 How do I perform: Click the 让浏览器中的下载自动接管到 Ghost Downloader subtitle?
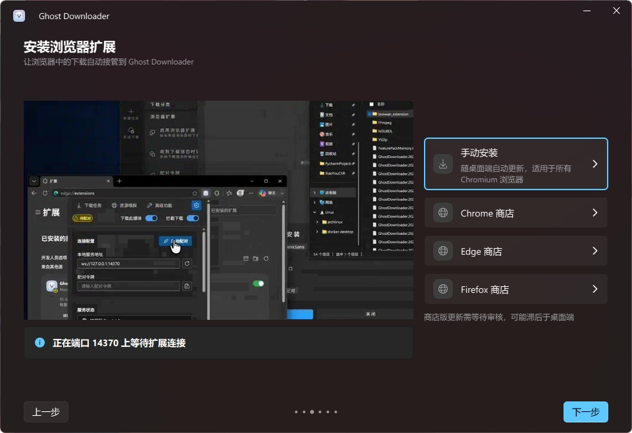point(109,62)
